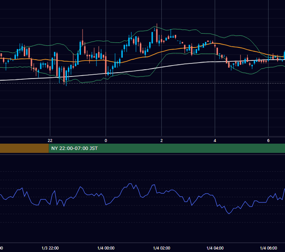Click the 1/4 02:00 date label
Screen dimensions: 285x252
click(162, 248)
